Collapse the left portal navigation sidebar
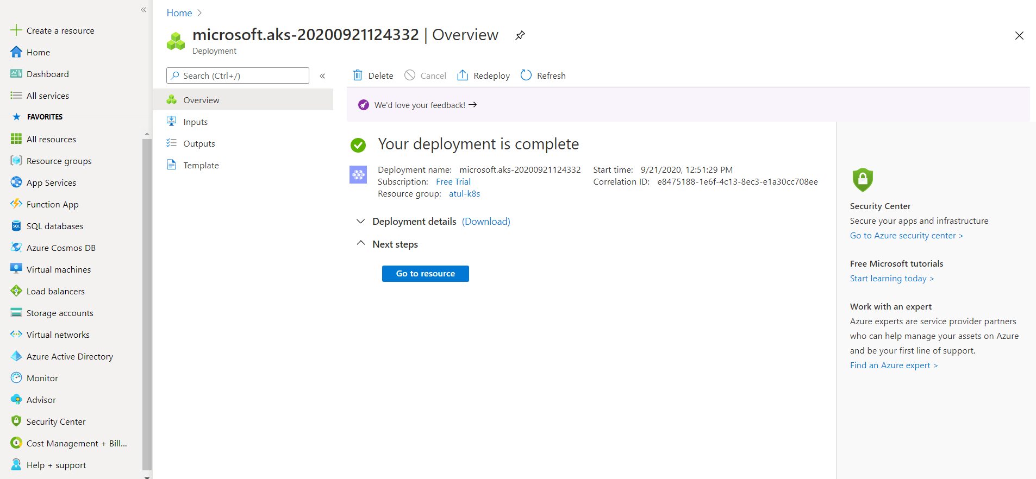The image size is (1036, 479). click(x=143, y=10)
